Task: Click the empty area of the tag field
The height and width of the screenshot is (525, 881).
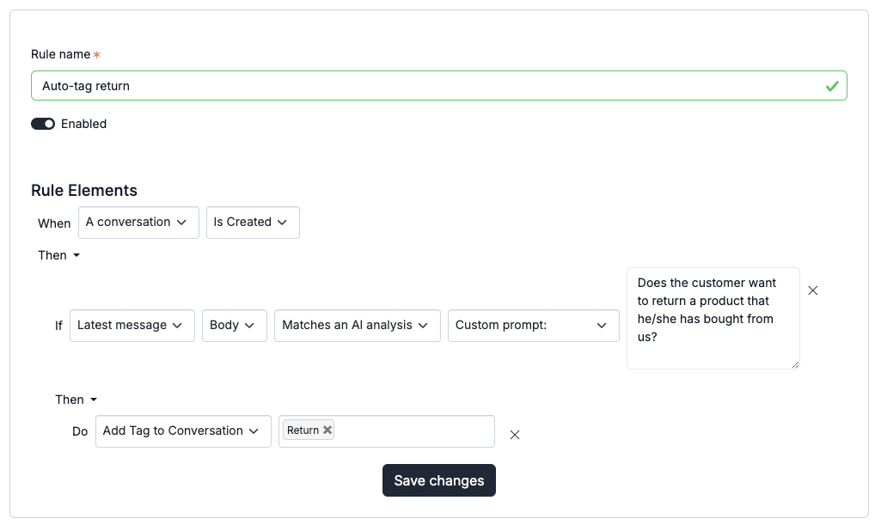Action: pyautogui.click(x=413, y=431)
